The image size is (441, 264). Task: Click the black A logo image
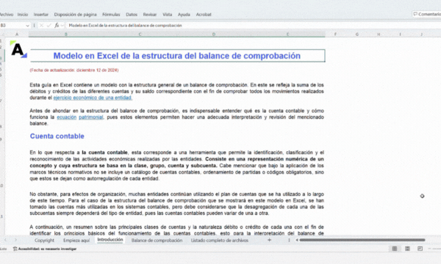18,50
